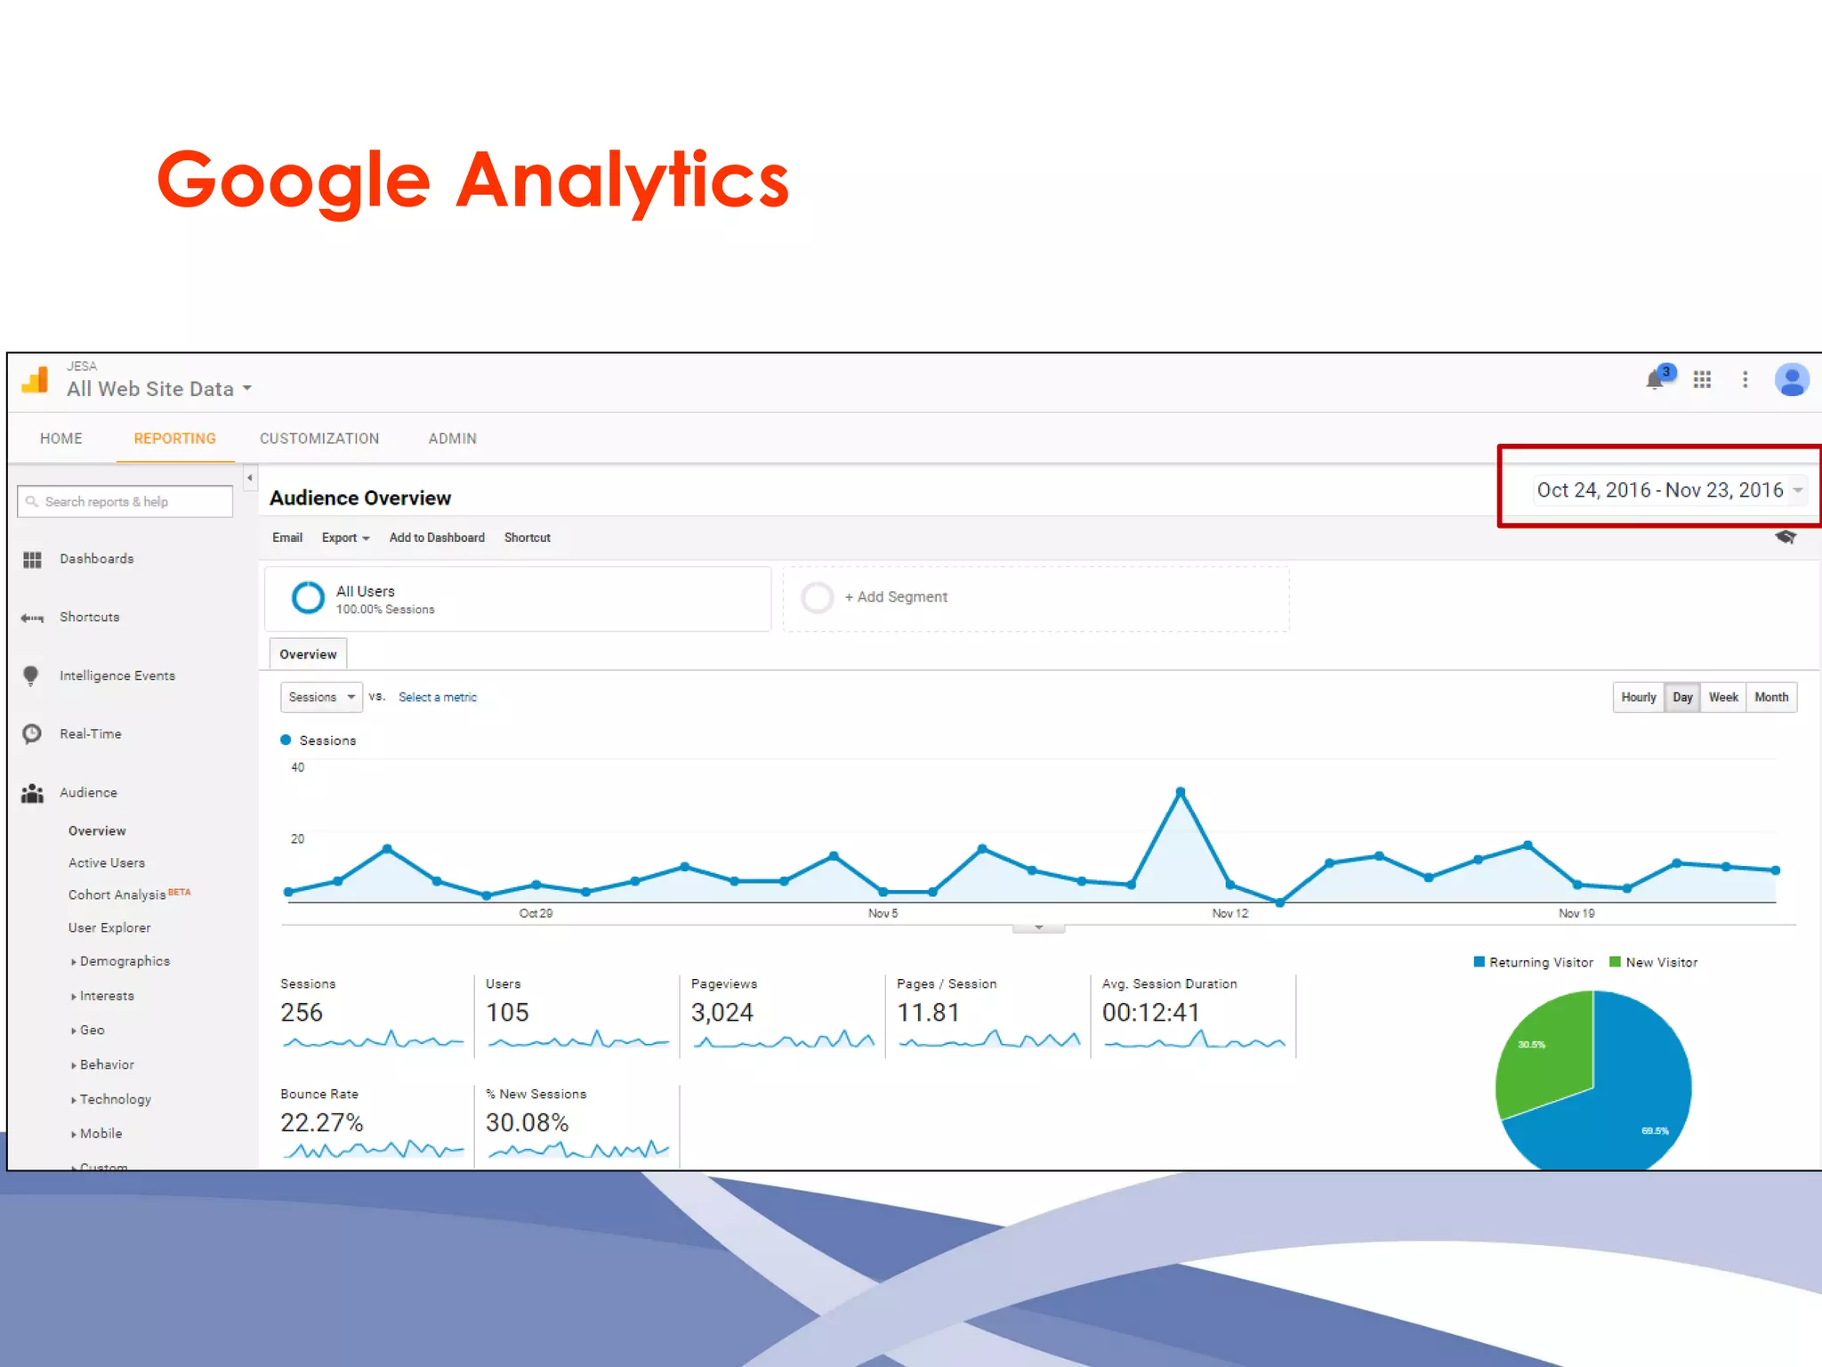Click the Shortcuts arrow icon

click(x=32, y=618)
